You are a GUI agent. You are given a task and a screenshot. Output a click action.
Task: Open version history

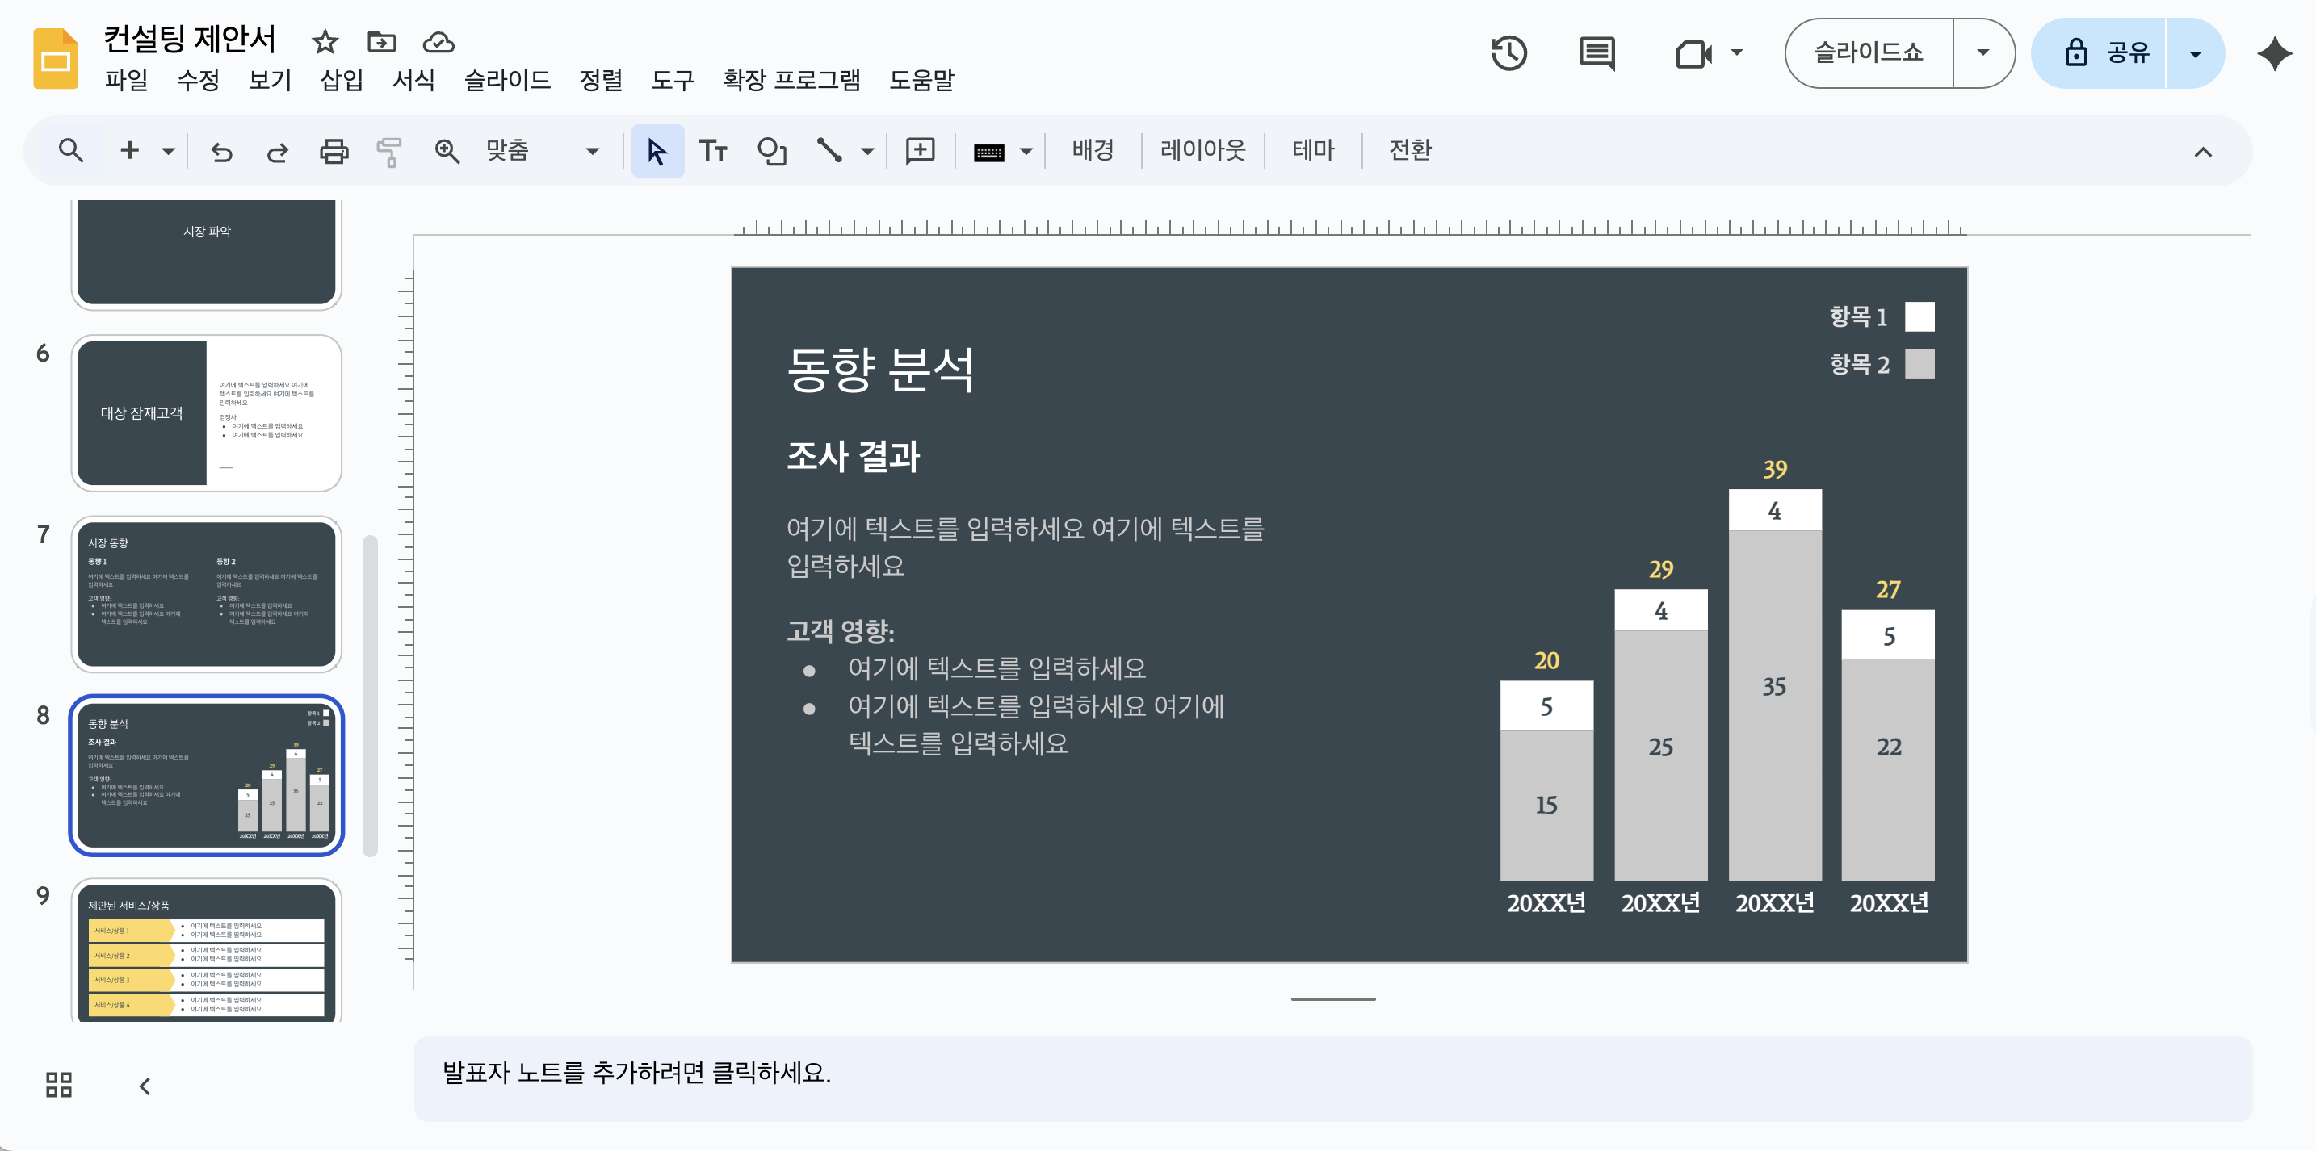pos(1508,53)
